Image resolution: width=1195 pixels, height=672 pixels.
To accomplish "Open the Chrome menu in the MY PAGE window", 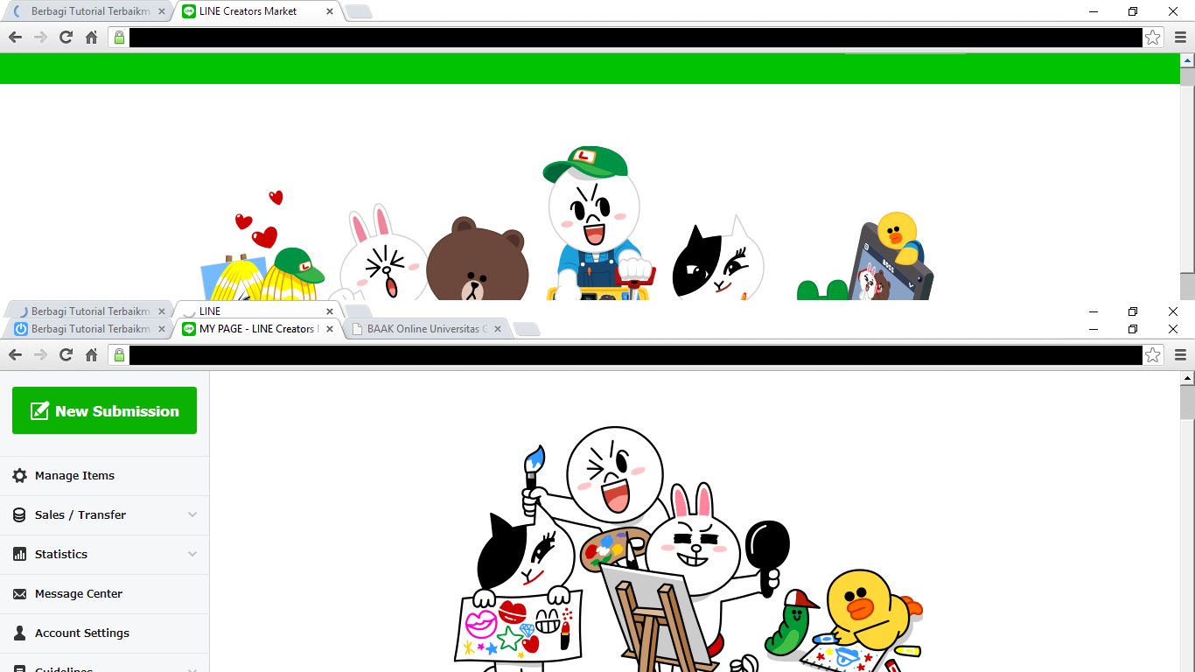I will (x=1180, y=354).
